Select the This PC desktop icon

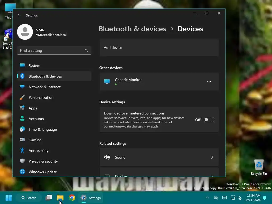9,11
